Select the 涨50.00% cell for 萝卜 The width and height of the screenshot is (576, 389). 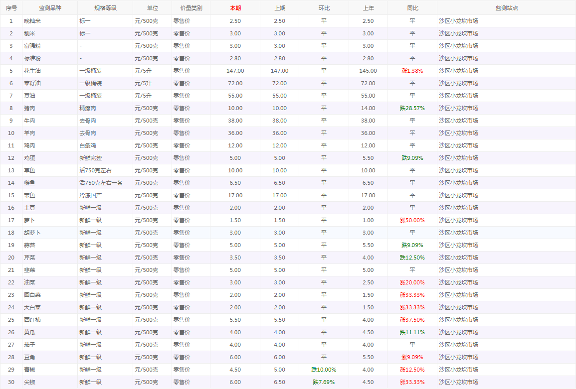point(412,220)
